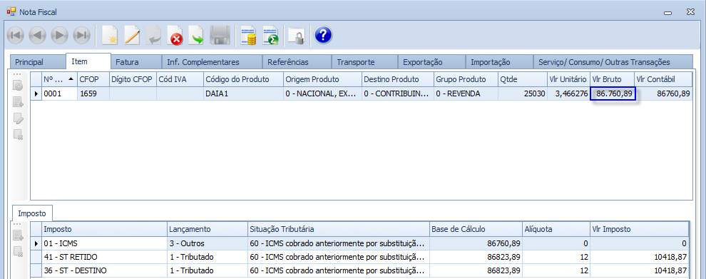Screen dimensions: 706x279
Task: Click the green arrow document icon
Action: [x=197, y=35]
